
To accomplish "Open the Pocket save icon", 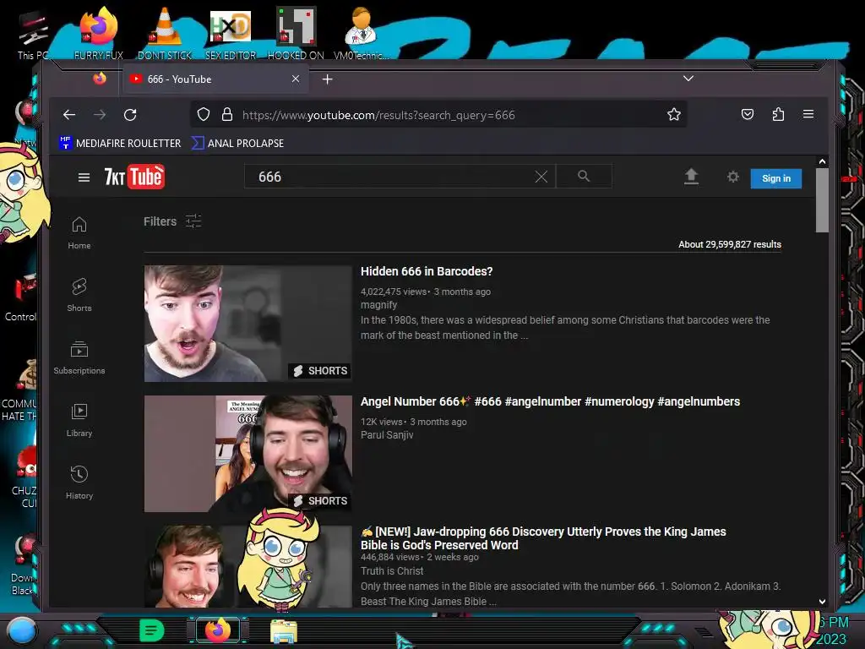I will tap(748, 114).
